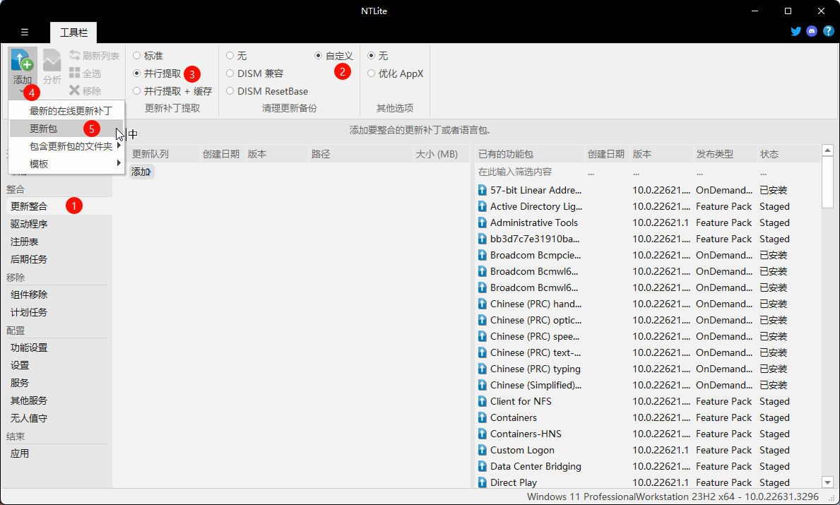
Task: Click the Chinese (PRC) spee... package icon
Action: tap(482, 336)
